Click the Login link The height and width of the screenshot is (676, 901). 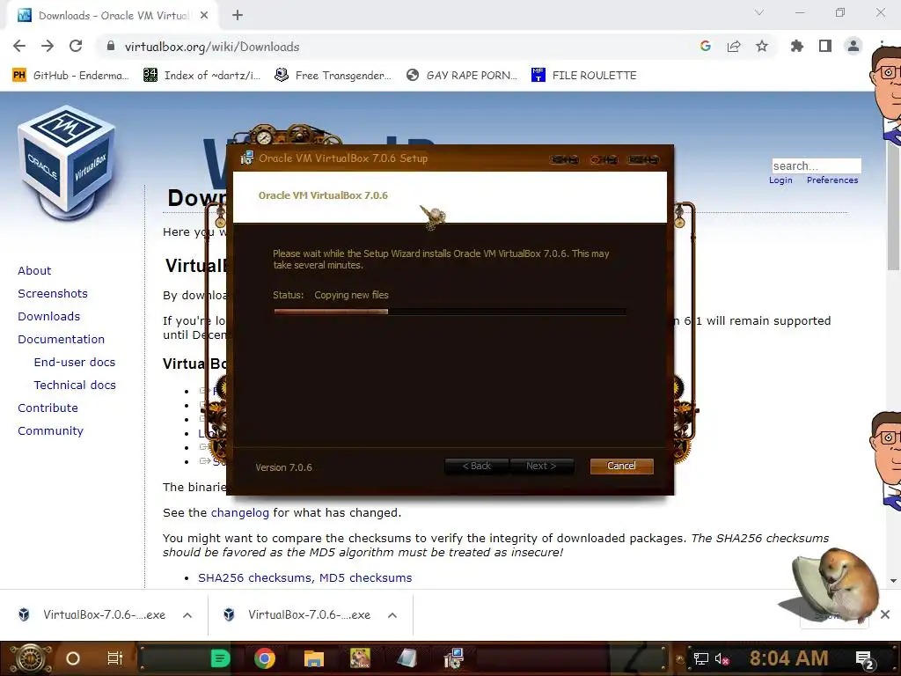tap(780, 180)
